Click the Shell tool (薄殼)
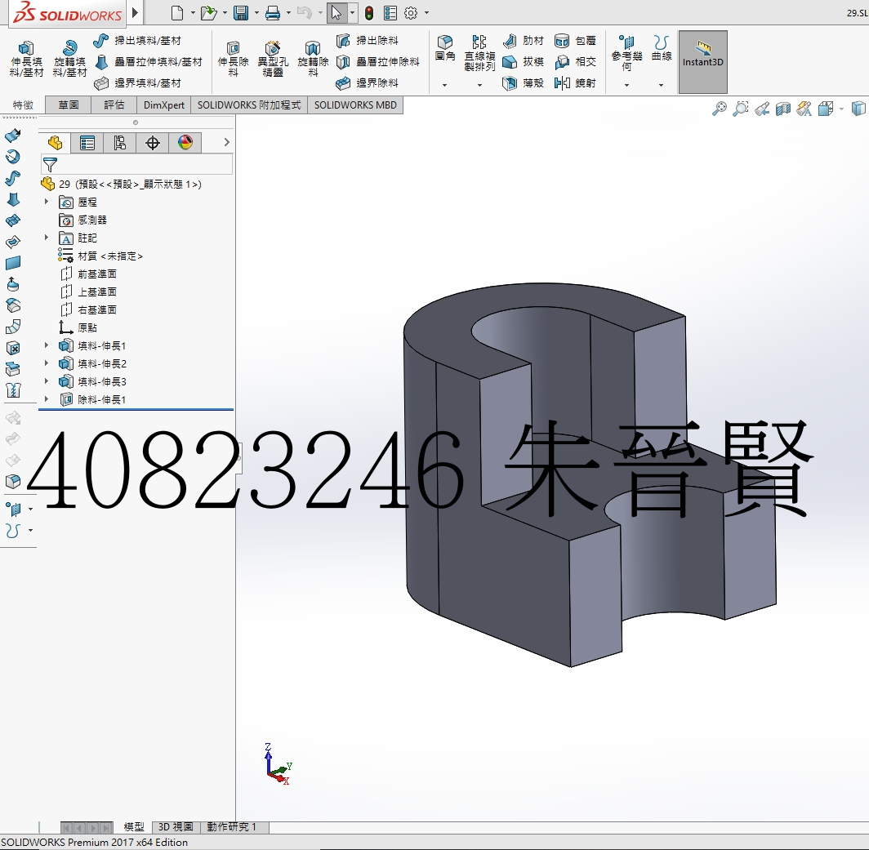Viewport: 869px width, 850px height. pyautogui.click(x=524, y=83)
